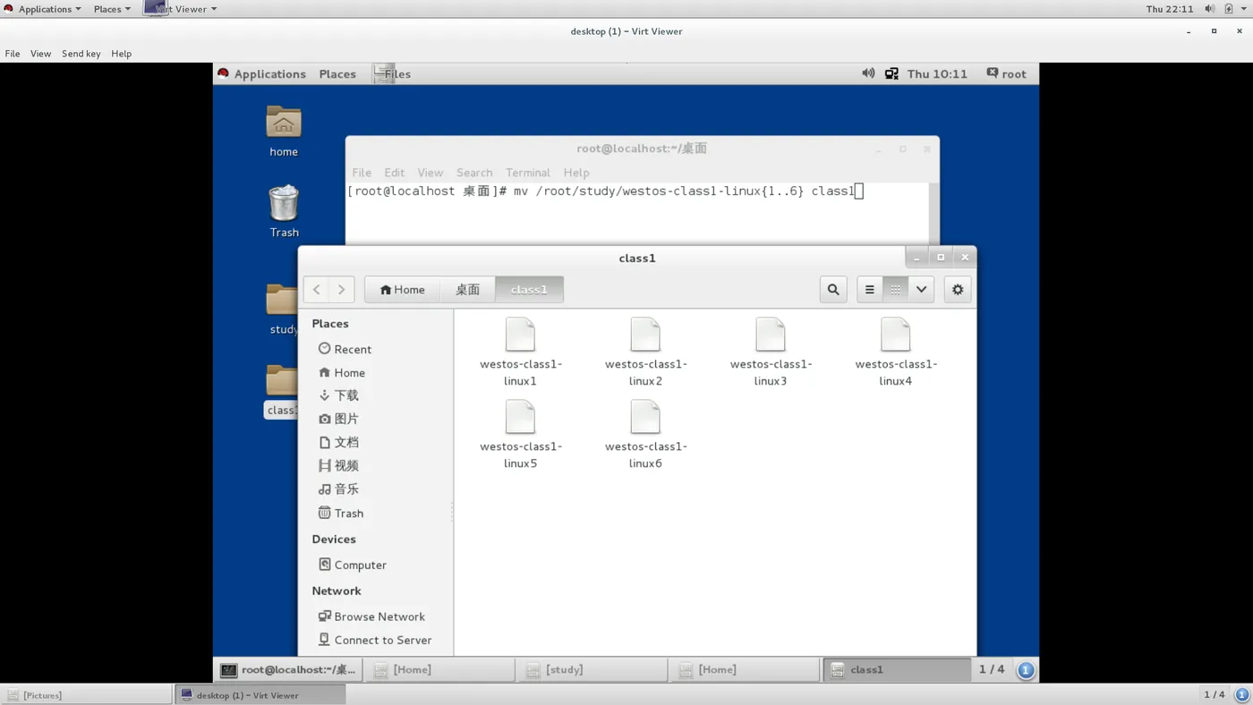Open the study folder on desktop
The height and width of the screenshot is (705, 1253).
pos(282,301)
